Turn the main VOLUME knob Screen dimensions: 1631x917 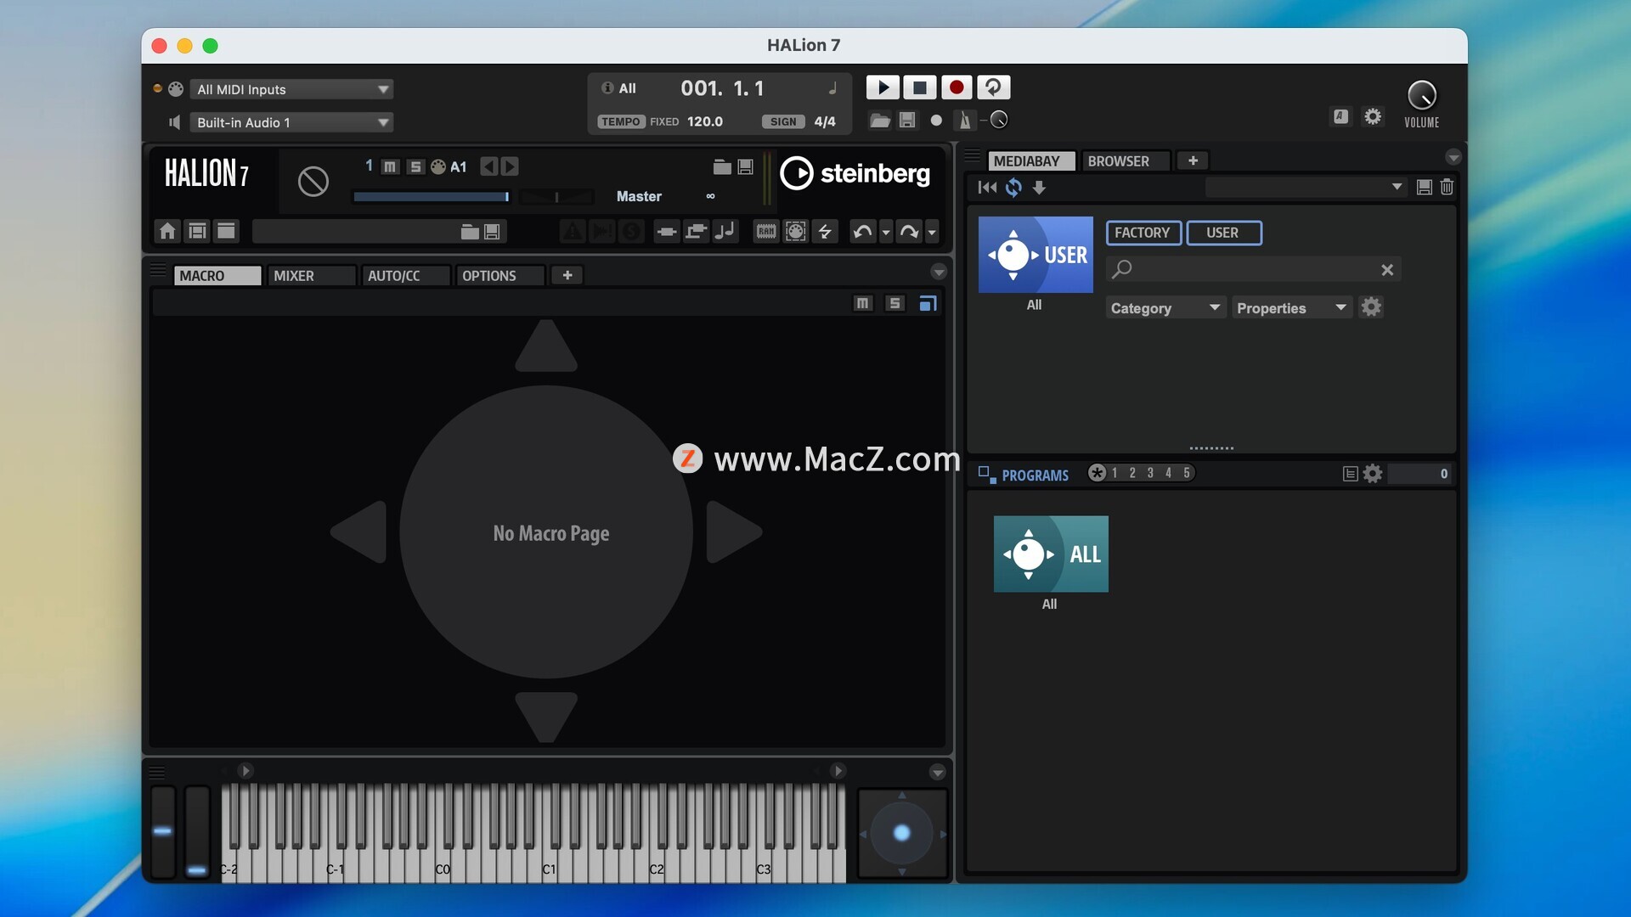1421,95
